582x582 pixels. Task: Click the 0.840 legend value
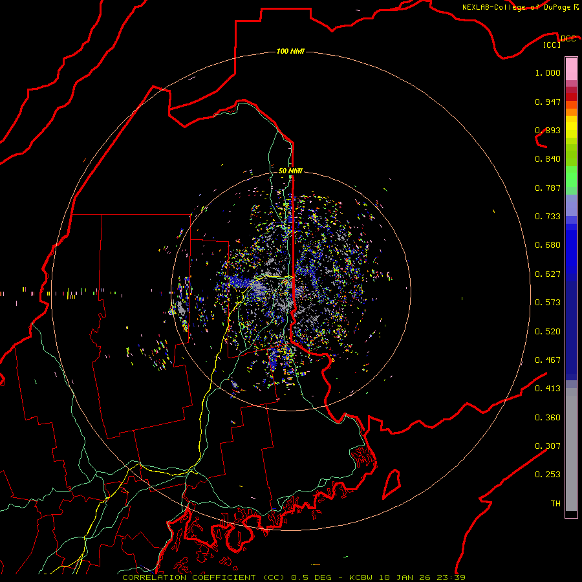(x=548, y=159)
